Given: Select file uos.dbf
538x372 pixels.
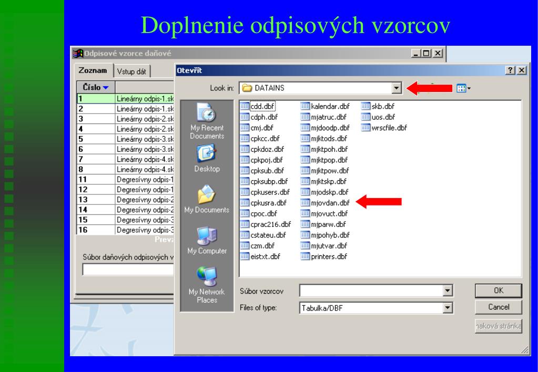Looking at the screenshot, I should (378, 117).
